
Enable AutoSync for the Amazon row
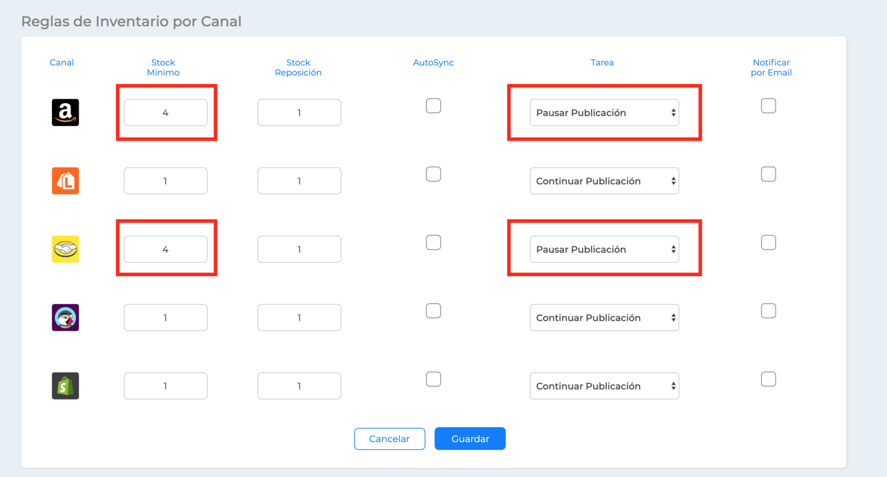[434, 105]
